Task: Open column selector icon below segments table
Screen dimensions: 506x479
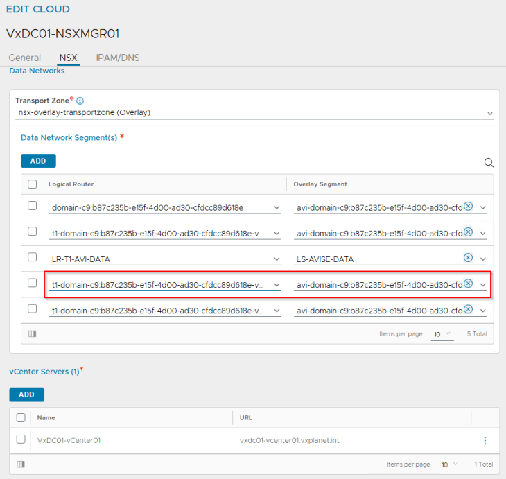Action: (x=32, y=333)
